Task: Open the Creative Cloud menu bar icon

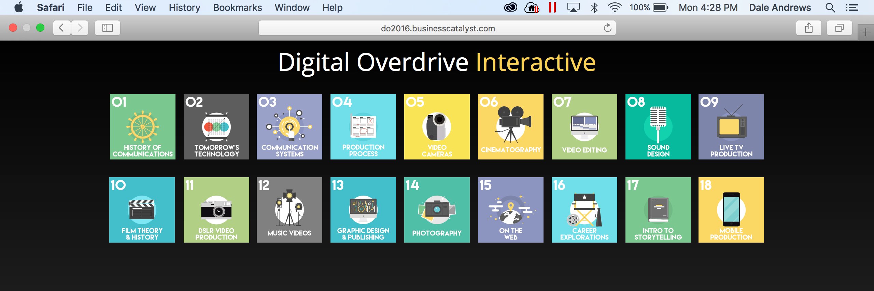Action: 511,7
